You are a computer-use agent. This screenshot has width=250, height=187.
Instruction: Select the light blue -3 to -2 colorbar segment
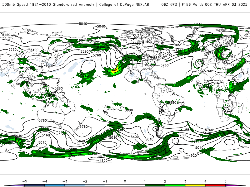tap(75, 185)
